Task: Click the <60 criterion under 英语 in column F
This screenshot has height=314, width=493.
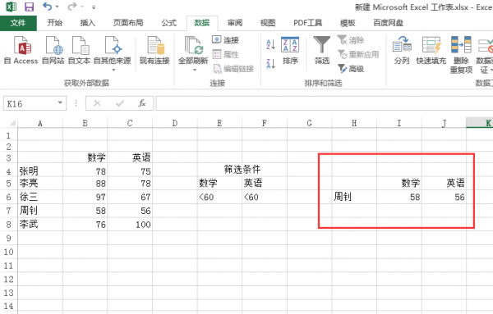Action: pos(265,197)
